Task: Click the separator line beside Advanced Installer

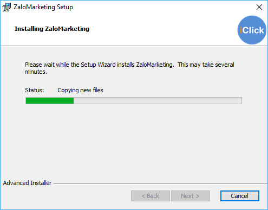Action: pyautogui.click(x=160, y=184)
